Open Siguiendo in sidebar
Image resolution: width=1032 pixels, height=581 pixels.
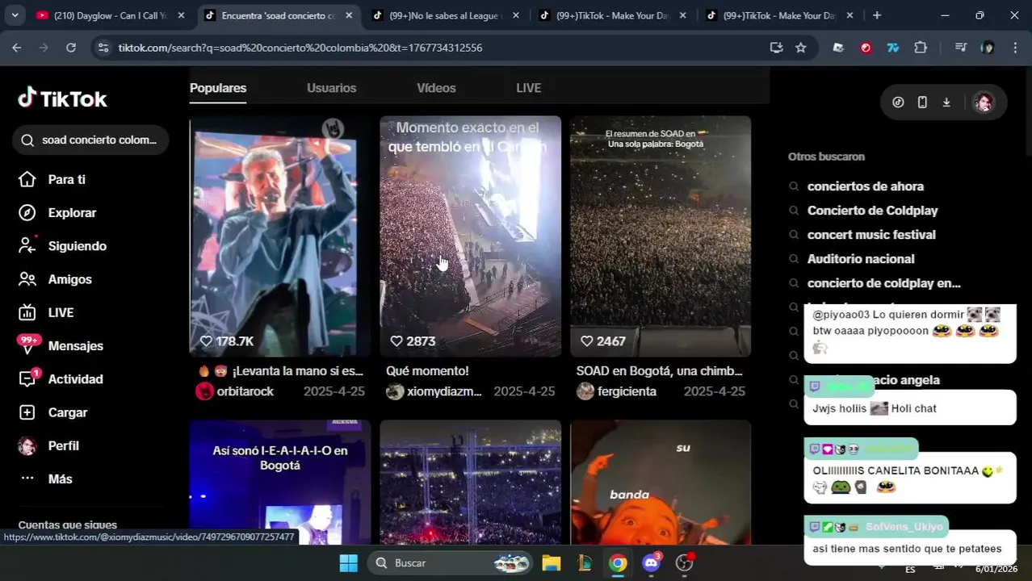[x=77, y=246]
